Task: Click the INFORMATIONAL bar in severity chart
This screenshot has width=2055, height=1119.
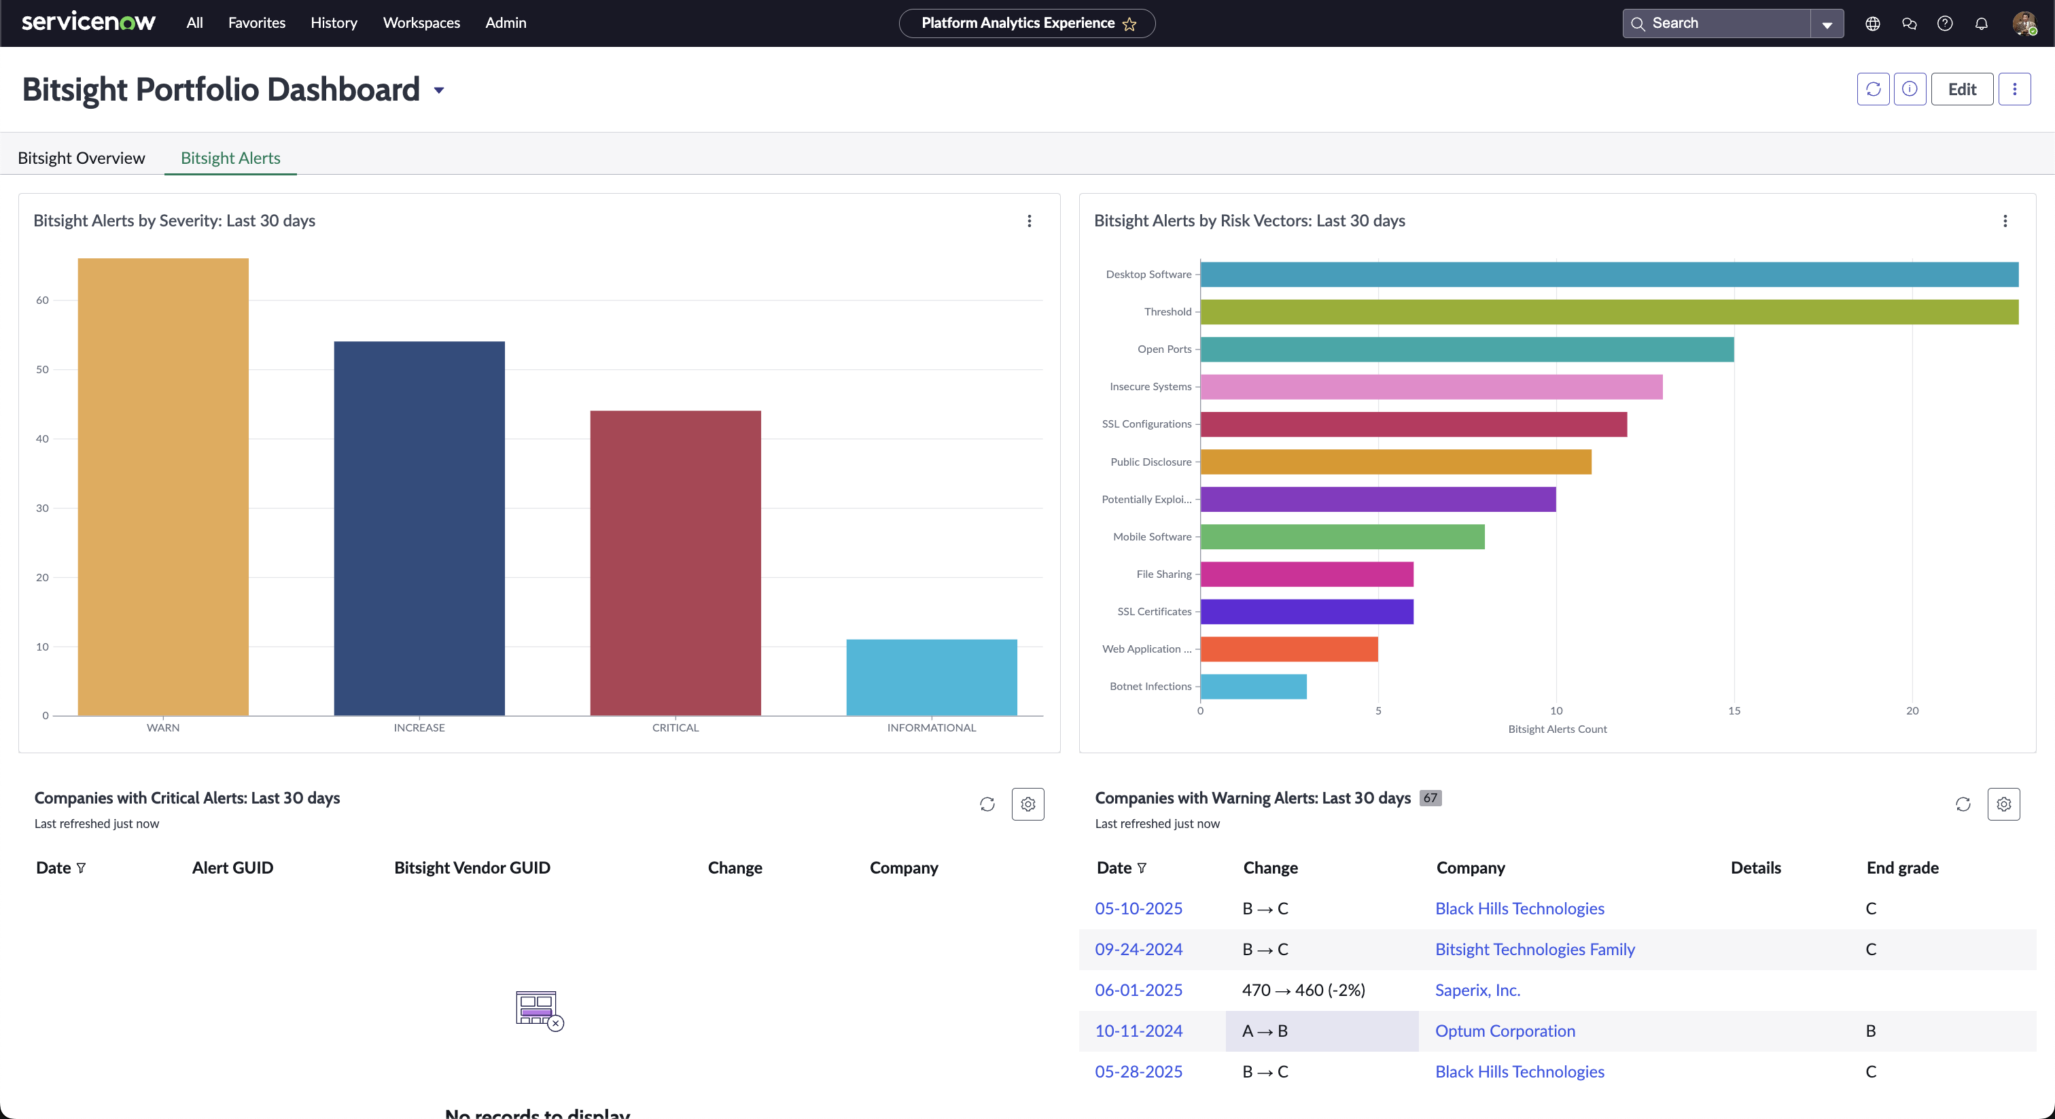Action: [931, 677]
